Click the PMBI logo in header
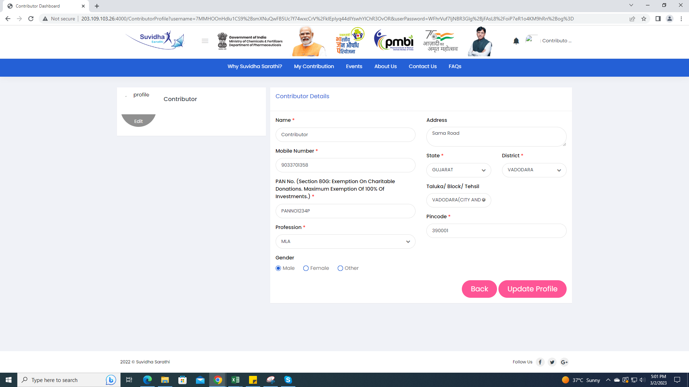The image size is (689, 387). pyautogui.click(x=394, y=41)
